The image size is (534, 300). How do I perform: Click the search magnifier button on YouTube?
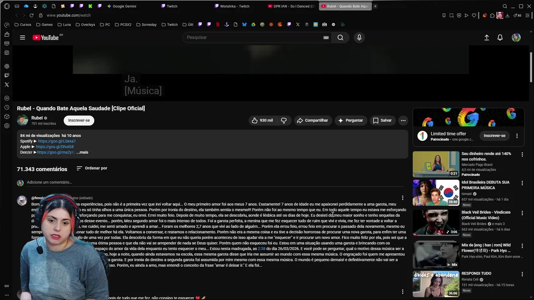tap(340, 37)
